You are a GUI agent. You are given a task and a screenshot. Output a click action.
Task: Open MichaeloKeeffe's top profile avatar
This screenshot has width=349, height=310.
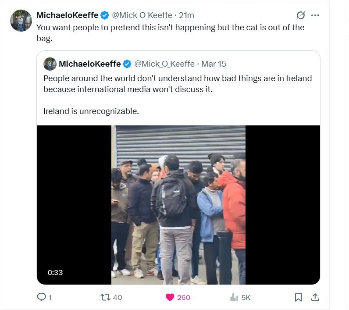pyautogui.click(x=21, y=21)
